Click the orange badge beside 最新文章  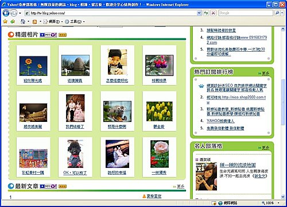tap(63, 186)
